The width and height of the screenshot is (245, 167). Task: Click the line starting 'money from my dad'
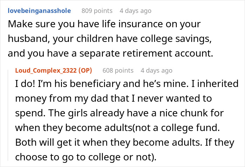[x=114, y=99]
